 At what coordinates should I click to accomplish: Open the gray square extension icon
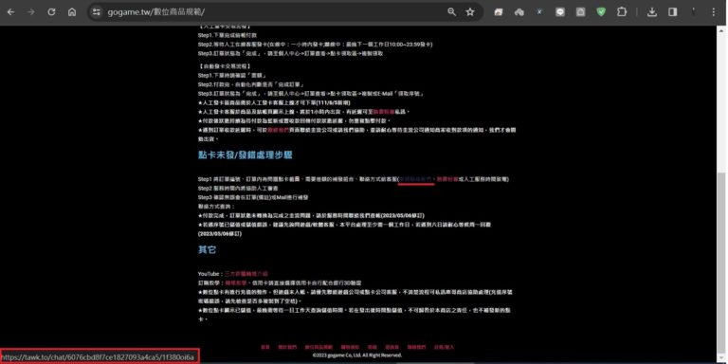tap(580, 12)
